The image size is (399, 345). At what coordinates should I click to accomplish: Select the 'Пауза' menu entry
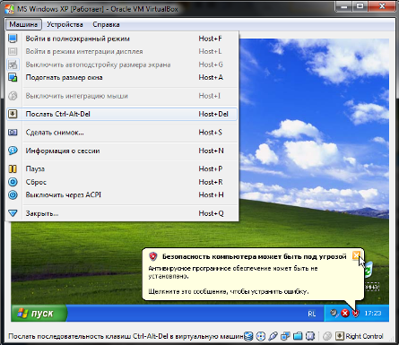click(122, 168)
